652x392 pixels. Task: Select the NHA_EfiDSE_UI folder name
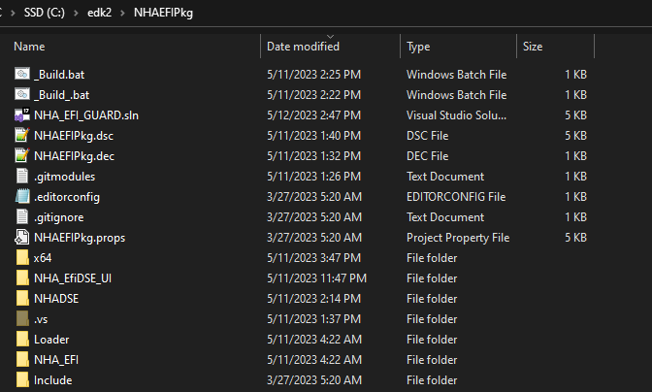pyautogui.click(x=73, y=278)
